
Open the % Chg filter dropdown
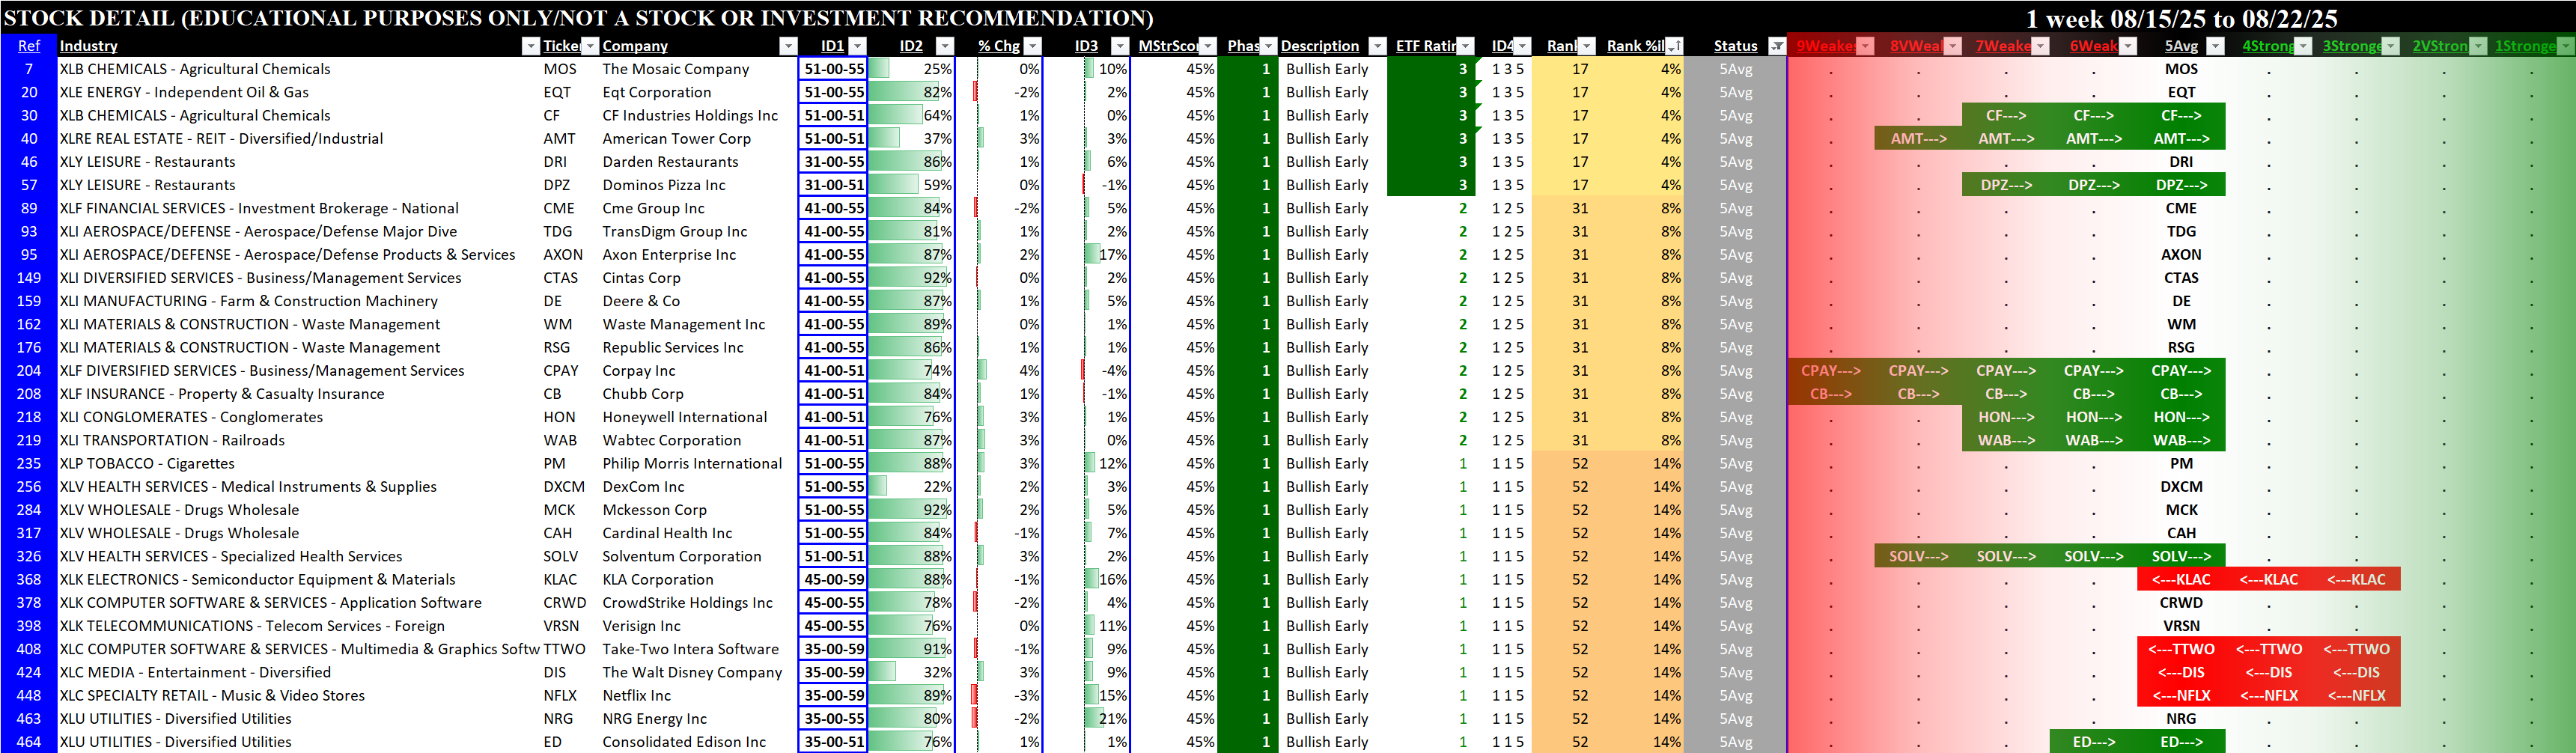click(1033, 46)
